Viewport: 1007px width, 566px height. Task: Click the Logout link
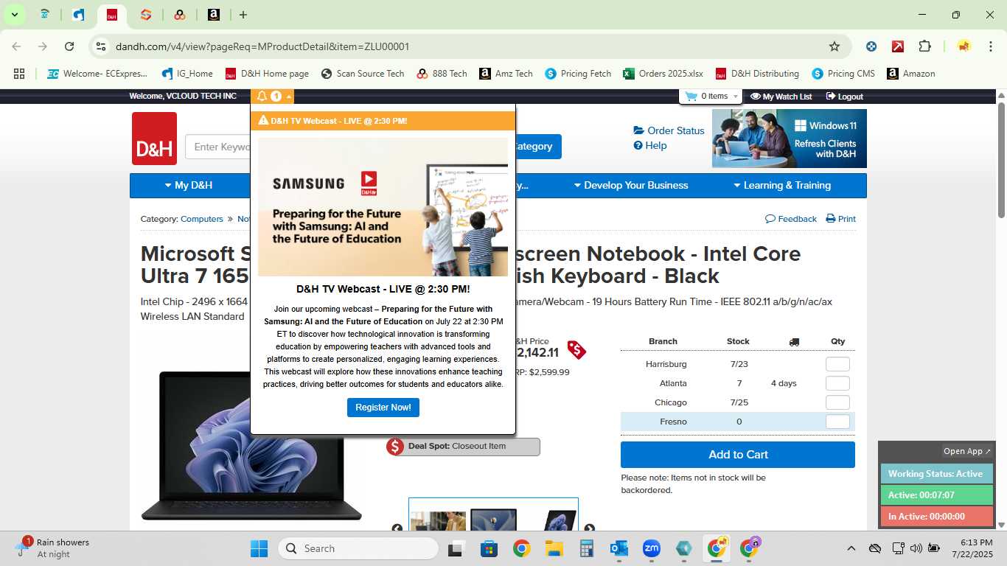pyautogui.click(x=845, y=97)
